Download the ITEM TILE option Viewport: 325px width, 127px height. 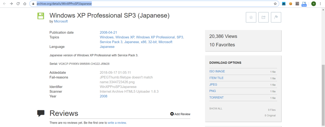(x=216, y=78)
